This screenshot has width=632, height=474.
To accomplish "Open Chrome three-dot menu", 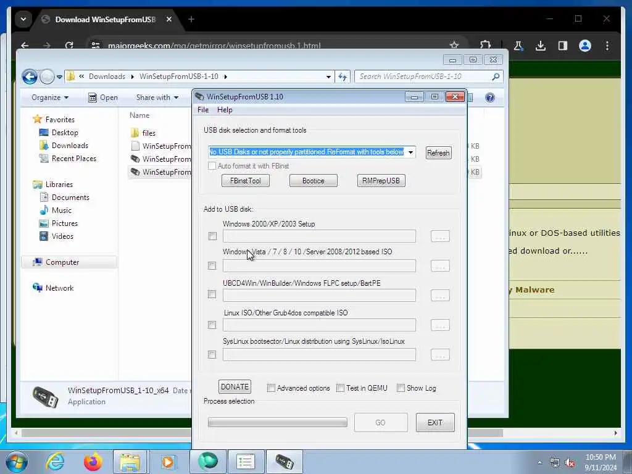I will [607, 46].
